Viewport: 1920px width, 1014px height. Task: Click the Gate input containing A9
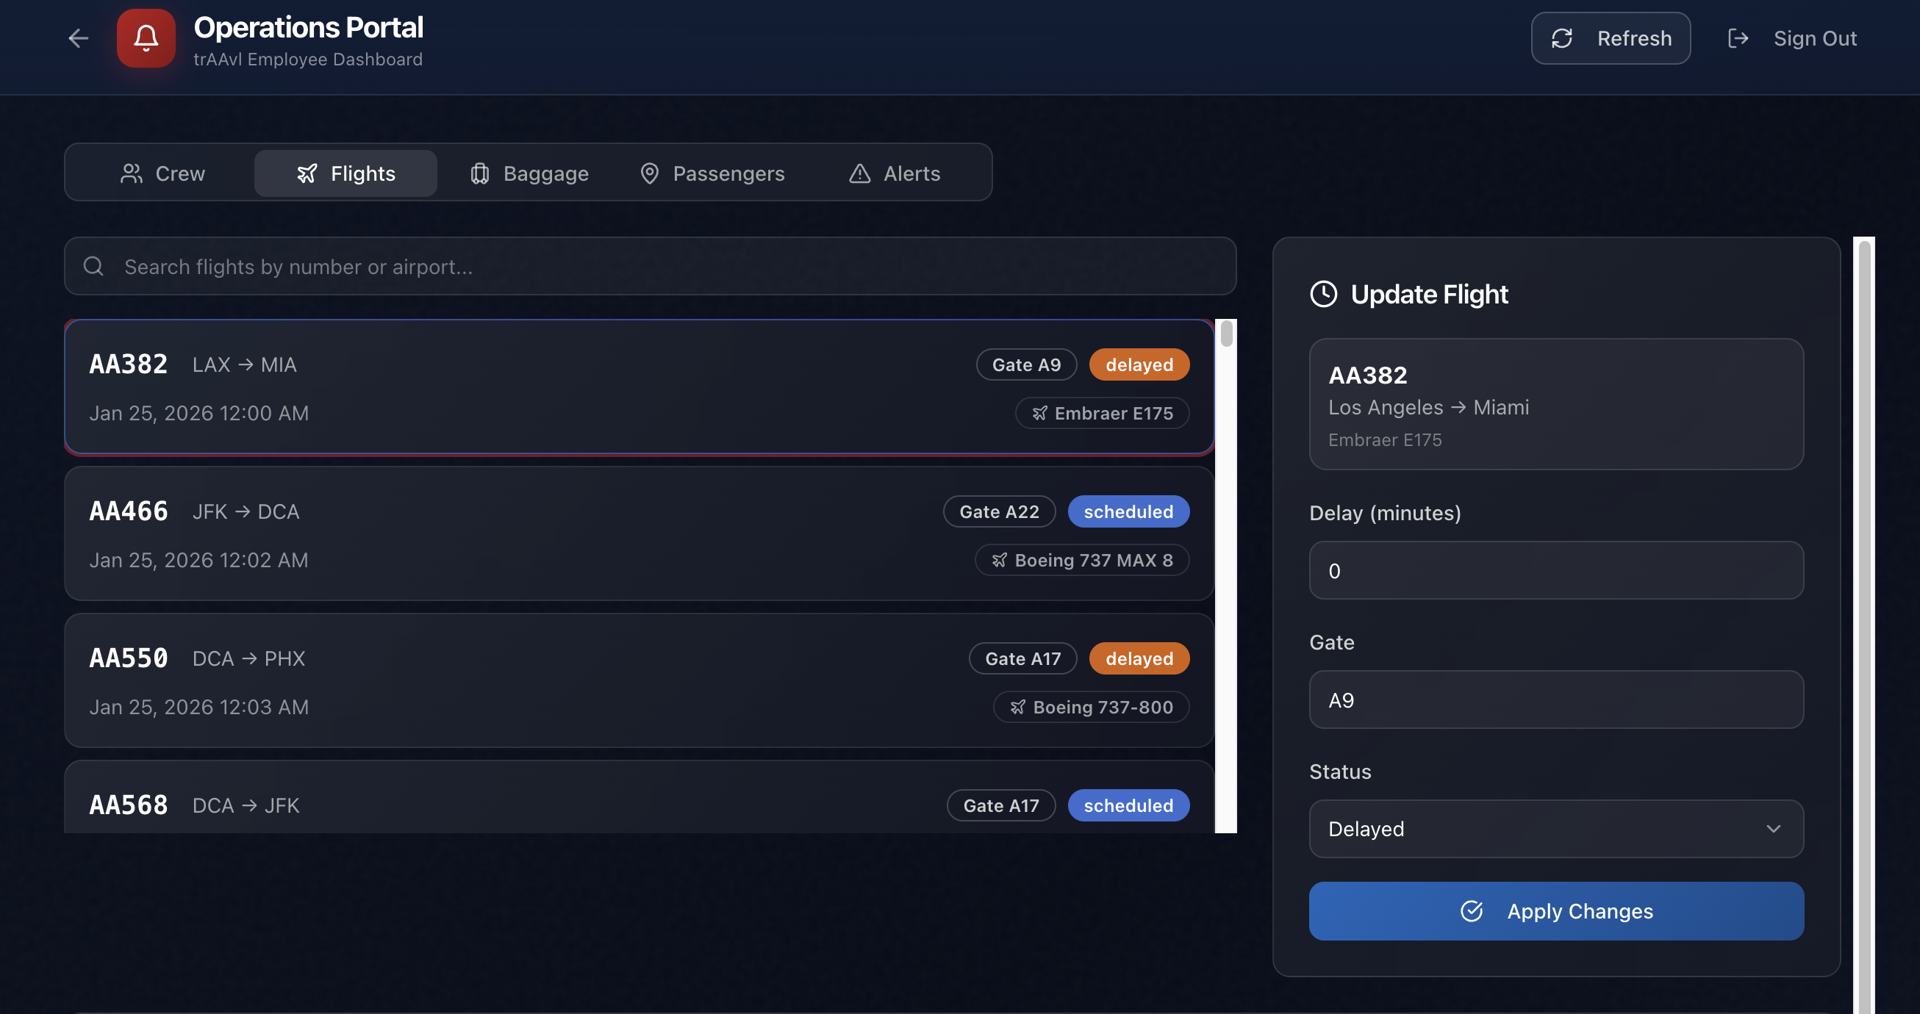point(1555,700)
